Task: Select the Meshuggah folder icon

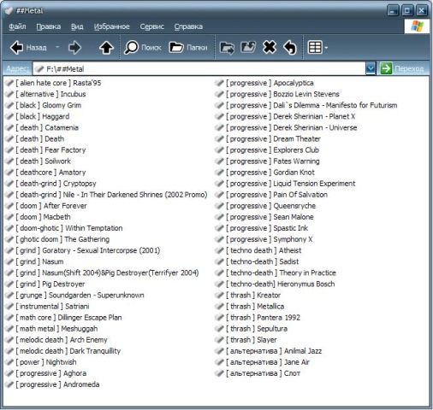Action: 9,329
